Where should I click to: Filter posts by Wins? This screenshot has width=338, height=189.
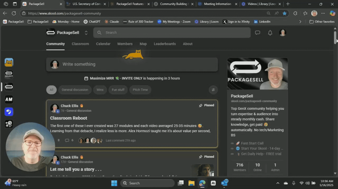(x=100, y=90)
